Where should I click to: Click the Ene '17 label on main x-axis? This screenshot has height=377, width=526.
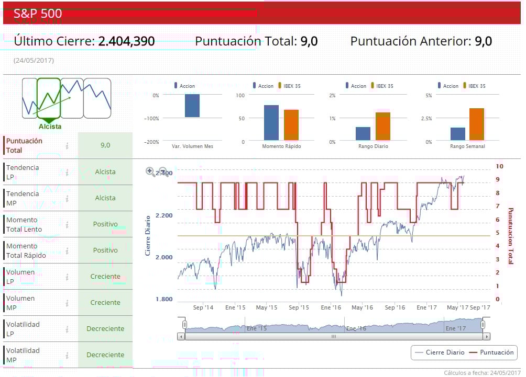point(426,307)
